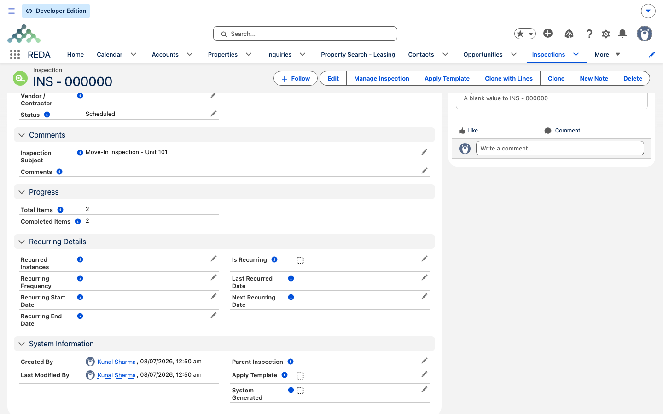Edit Next Recurring Date via pencil icon
The width and height of the screenshot is (663, 414).
coord(425,296)
